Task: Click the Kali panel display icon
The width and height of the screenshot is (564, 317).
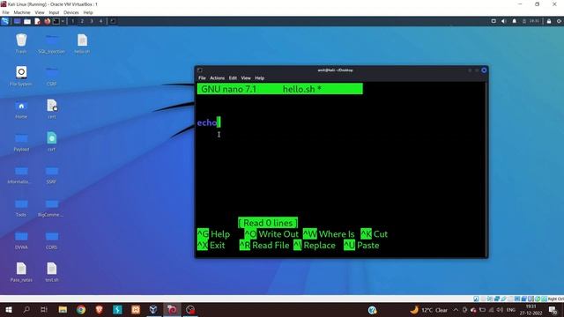Action: pyautogui.click(x=493, y=21)
